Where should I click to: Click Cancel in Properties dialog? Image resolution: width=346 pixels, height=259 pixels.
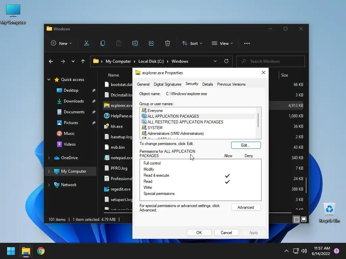226,233
